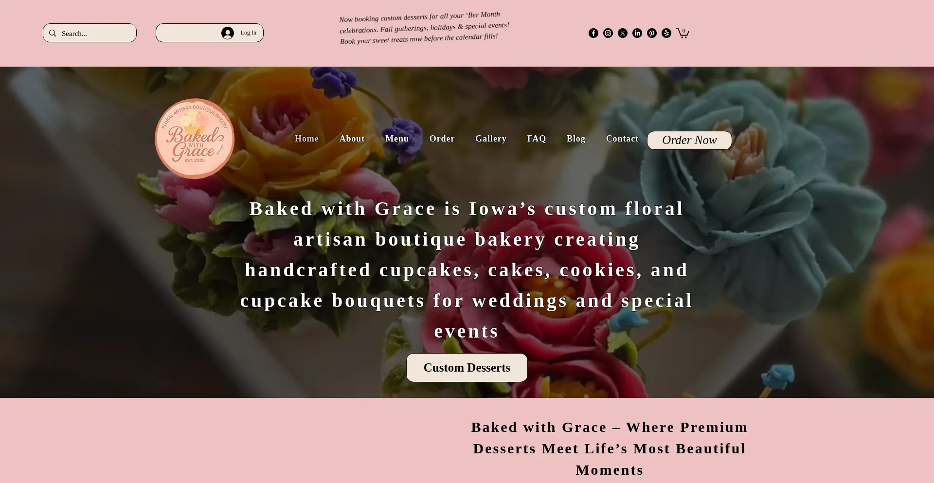Open the Facebook social icon

593,33
